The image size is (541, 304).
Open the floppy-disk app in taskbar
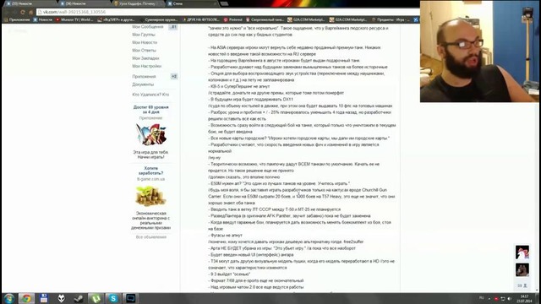[x=44, y=298]
